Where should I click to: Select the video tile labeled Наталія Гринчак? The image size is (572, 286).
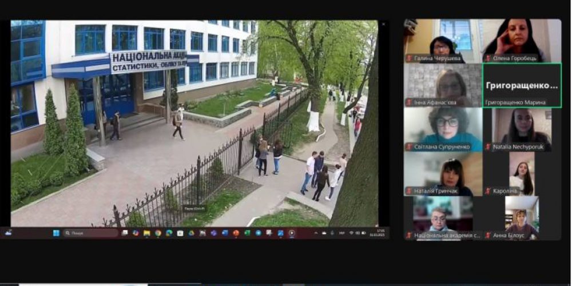coord(443,173)
